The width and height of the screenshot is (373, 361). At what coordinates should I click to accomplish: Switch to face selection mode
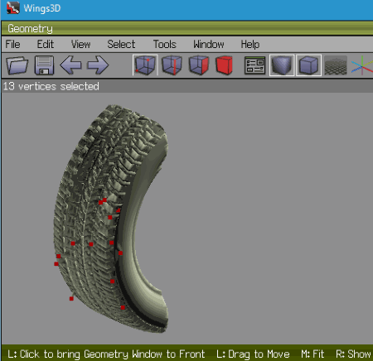click(x=198, y=65)
